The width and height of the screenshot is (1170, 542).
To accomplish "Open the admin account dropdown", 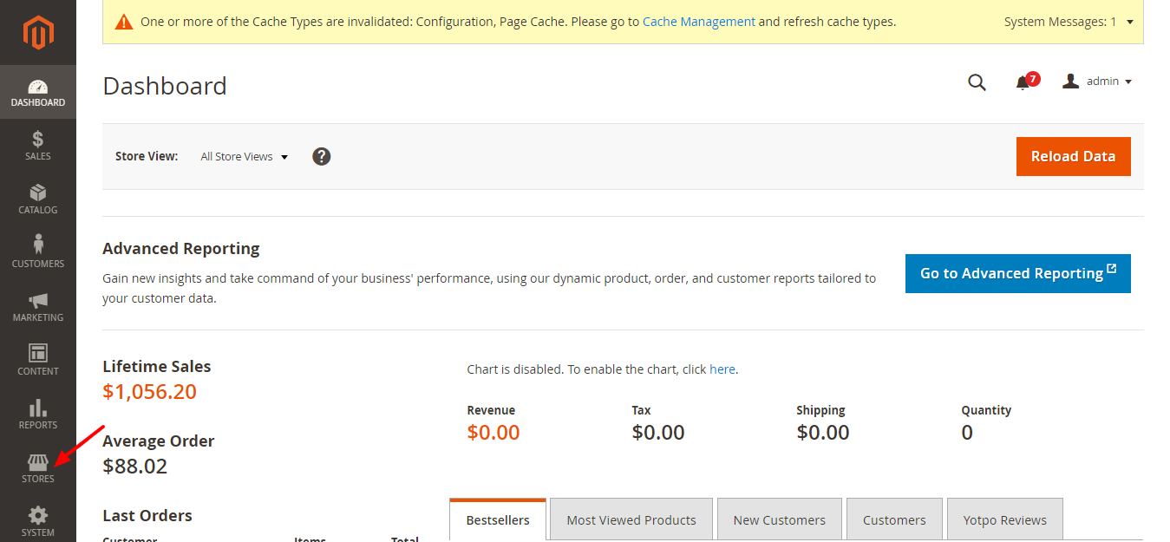I will coord(1098,82).
